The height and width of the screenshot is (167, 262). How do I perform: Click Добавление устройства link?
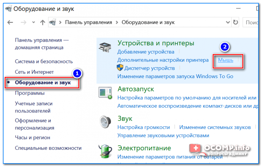(146, 52)
